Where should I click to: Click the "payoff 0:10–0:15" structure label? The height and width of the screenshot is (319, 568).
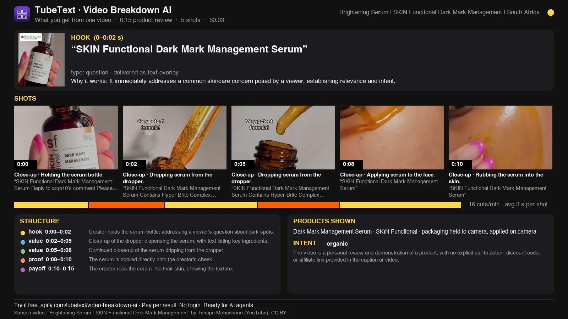[51, 269]
